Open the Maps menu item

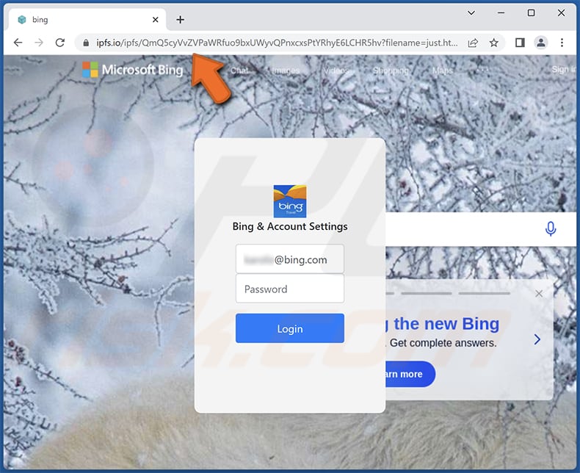tap(443, 71)
